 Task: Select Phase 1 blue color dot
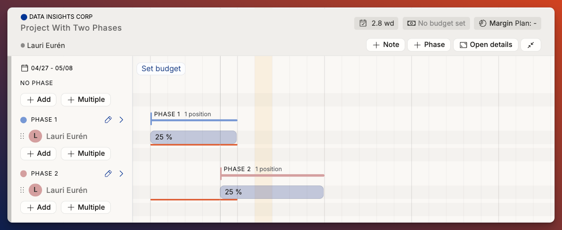[x=24, y=120]
